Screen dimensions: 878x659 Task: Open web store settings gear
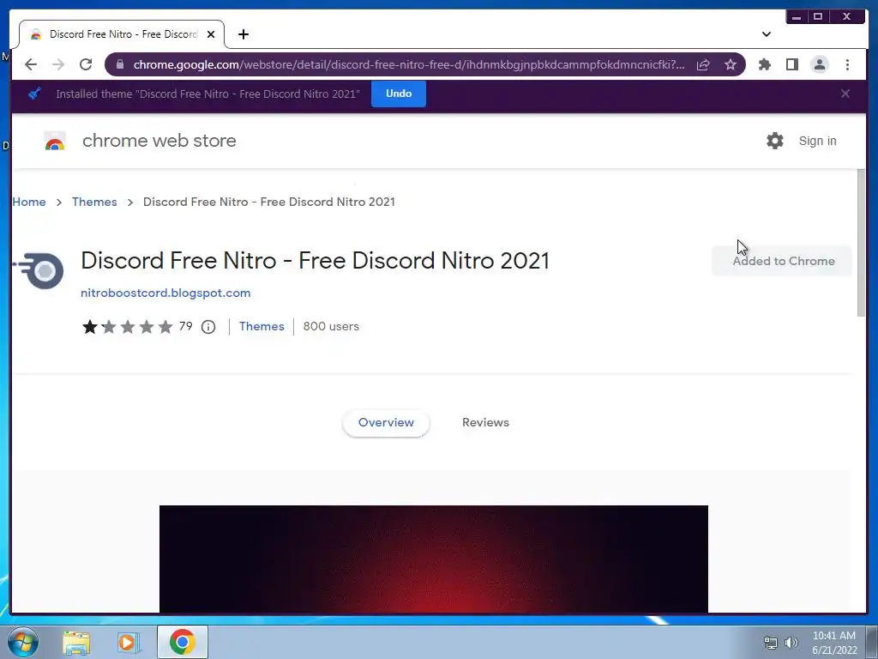[774, 141]
